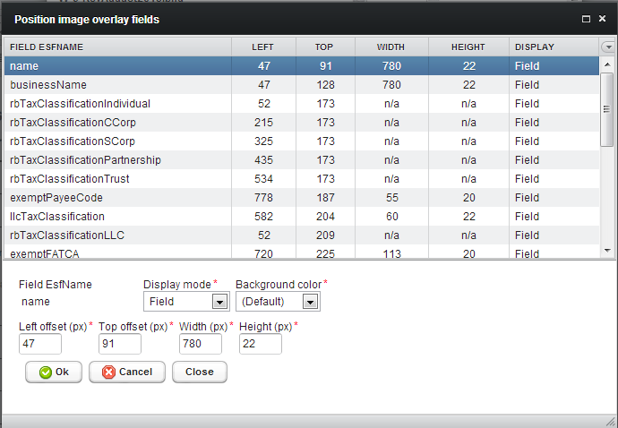The image size is (618, 428).
Task: Click the Left offset input field
Action: click(x=40, y=345)
